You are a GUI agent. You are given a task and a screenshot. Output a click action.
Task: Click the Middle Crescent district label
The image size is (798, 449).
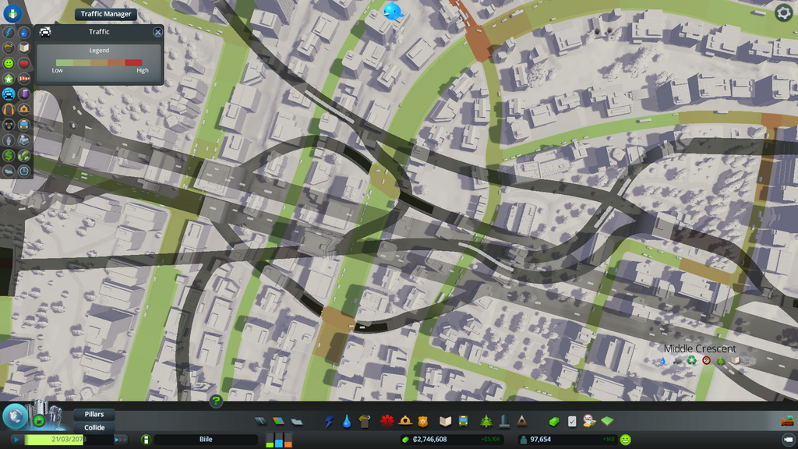click(700, 348)
